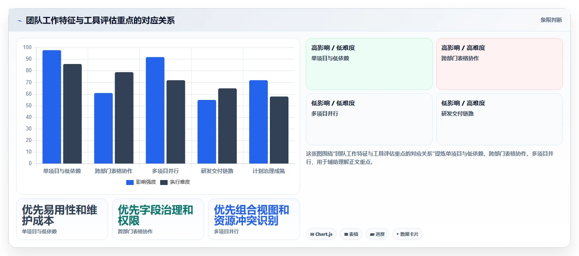Click the 进度 tag chip
579x256 pixels.
point(377,234)
